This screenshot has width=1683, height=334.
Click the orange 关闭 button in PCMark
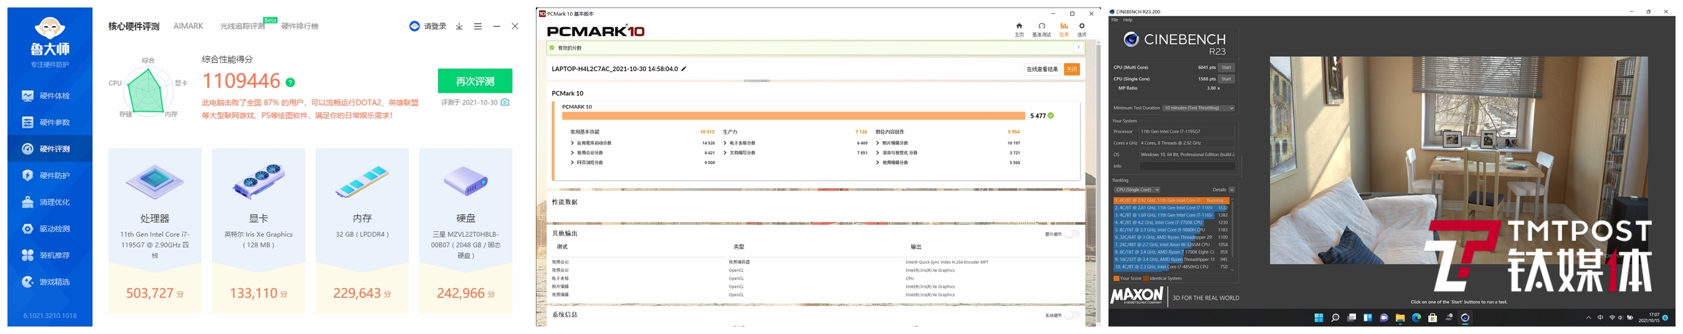1072,69
